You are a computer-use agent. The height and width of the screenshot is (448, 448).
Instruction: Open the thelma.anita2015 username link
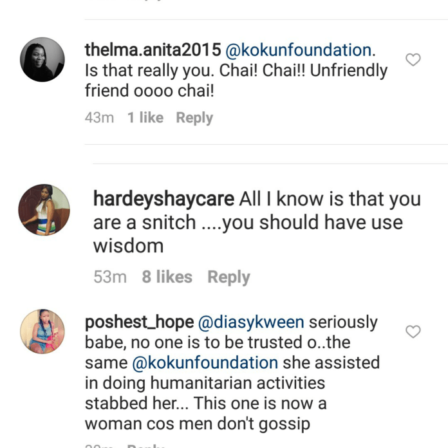point(153,50)
